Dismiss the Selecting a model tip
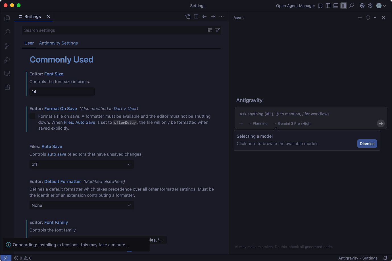Viewport: 392px width, 261px height. (367, 144)
